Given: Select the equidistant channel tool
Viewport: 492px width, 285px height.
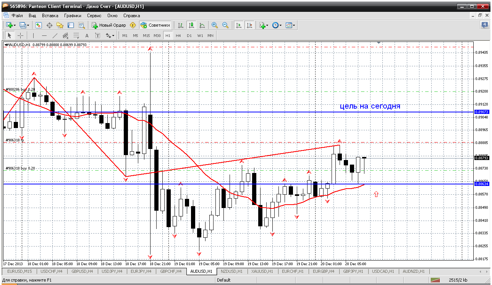Looking at the screenshot, I should 65,36.
